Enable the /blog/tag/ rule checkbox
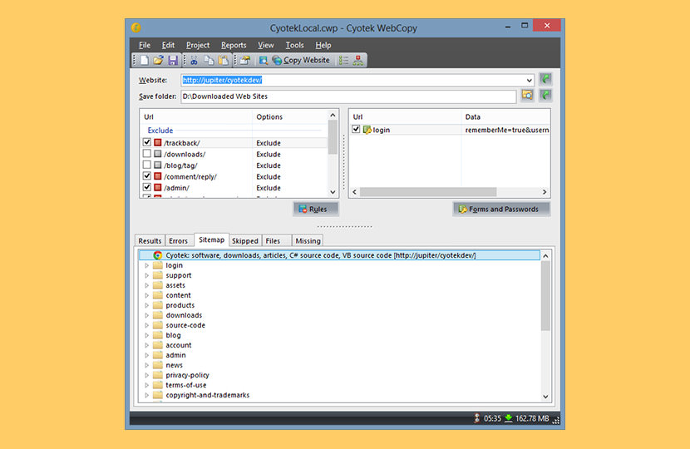 point(147,165)
